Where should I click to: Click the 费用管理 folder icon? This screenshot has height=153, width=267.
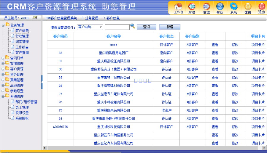point(7,79)
